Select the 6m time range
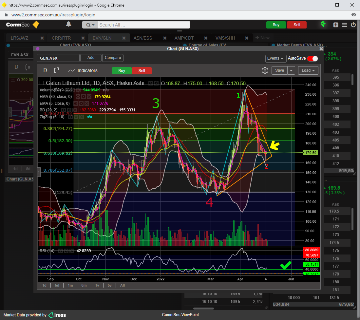This screenshot has height=320, width=360. pyautogui.click(x=84, y=285)
